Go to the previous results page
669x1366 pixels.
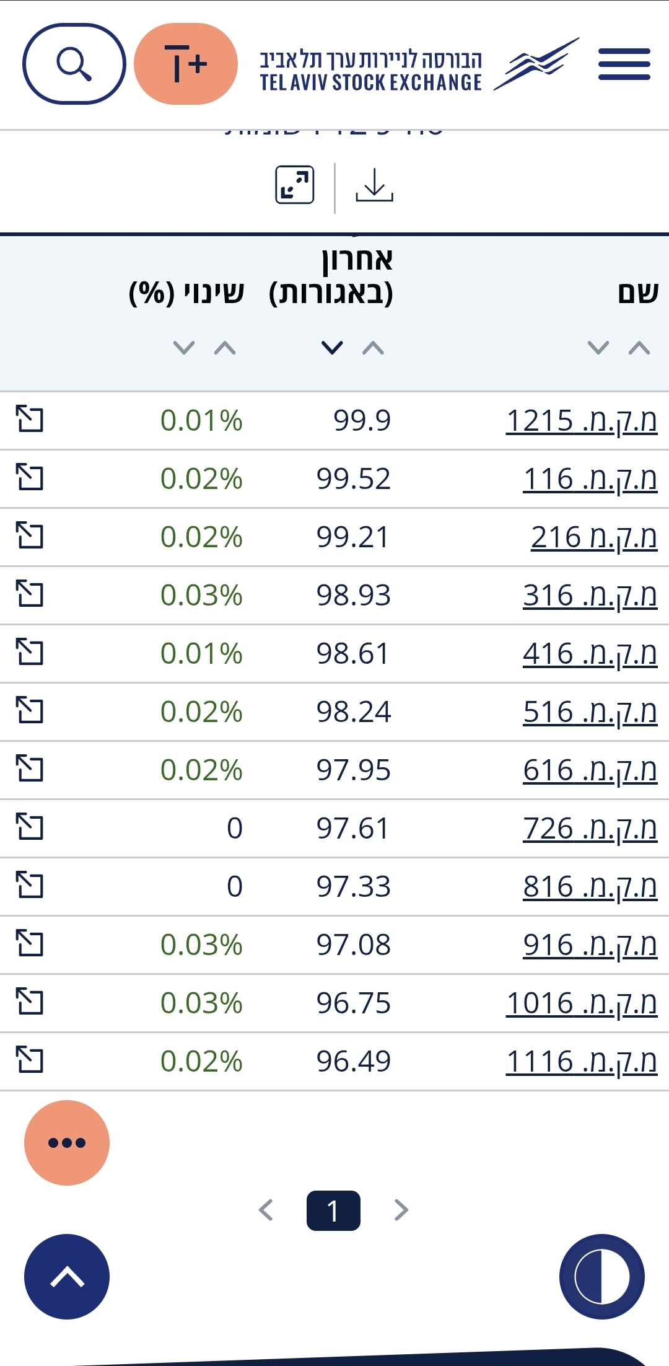coord(266,1210)
